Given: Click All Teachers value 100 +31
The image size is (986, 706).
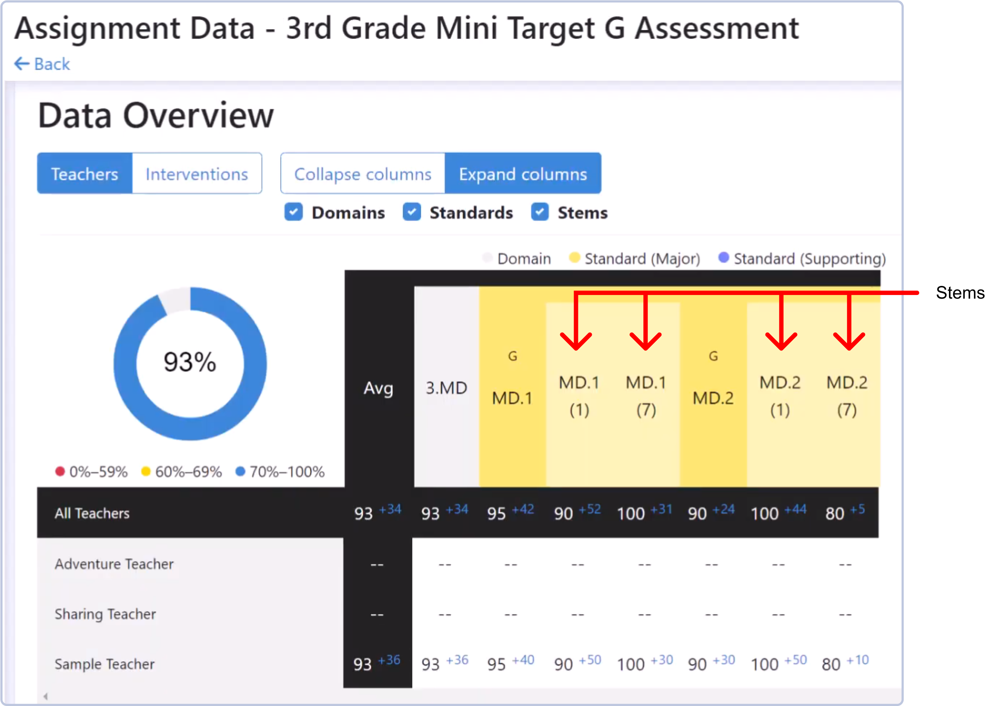Looking at the screenshot, I should pyautogui.click(x=644, y=513).
